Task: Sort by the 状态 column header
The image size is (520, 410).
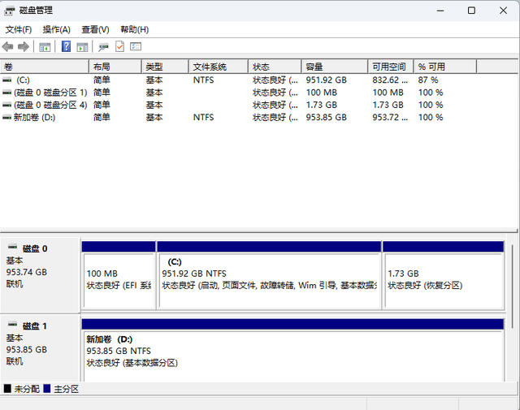Action: click(x=275, y=67)
